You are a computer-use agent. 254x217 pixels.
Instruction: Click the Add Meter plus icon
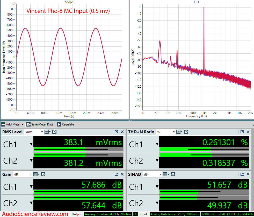click(3, 124)
